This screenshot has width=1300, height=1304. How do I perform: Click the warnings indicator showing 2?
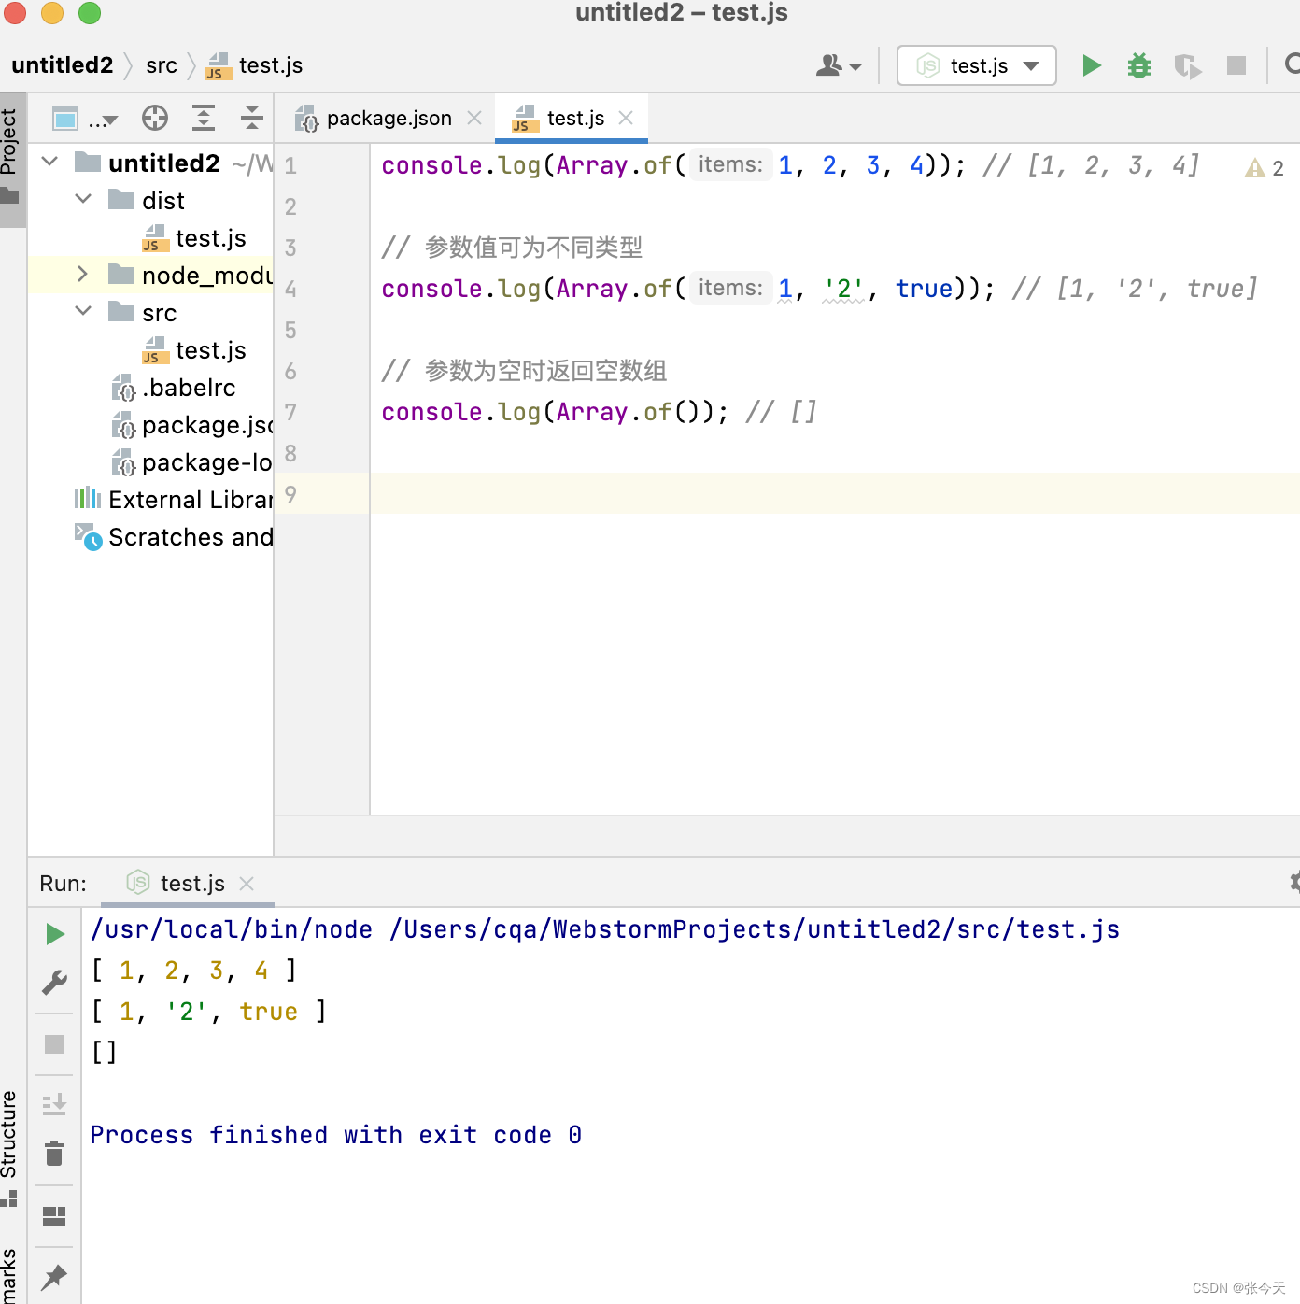(x=1265, y=167)
